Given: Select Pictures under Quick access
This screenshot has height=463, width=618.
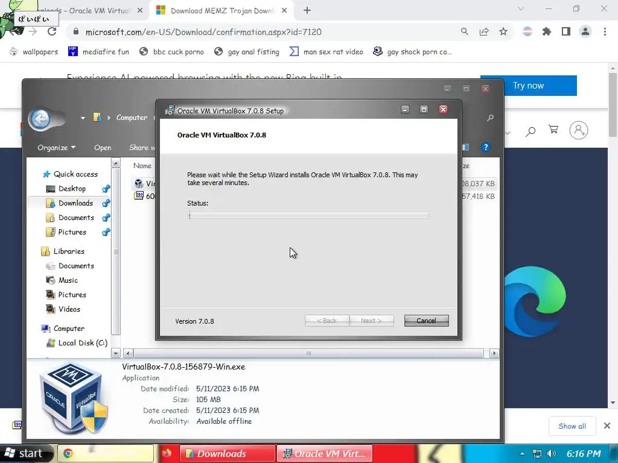Looking at the screenshot, I should 66,232.
